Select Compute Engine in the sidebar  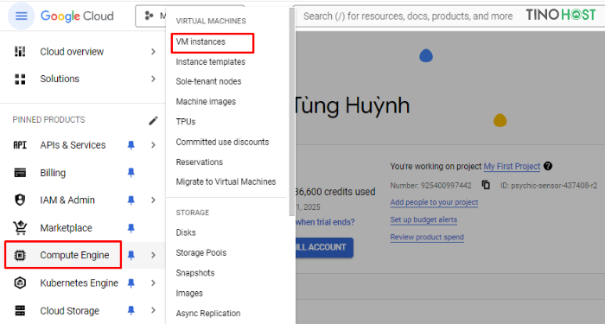(x=74, y=255)
